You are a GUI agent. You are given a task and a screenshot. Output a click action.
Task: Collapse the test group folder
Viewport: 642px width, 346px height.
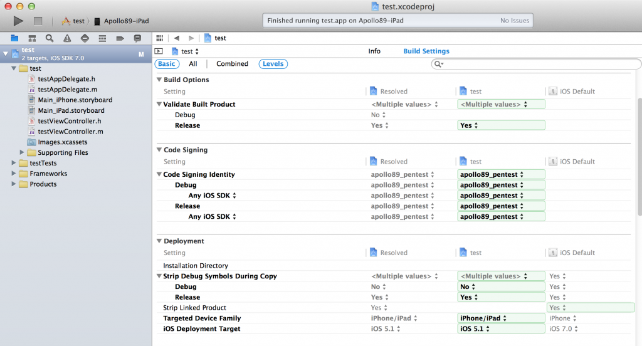14,68
